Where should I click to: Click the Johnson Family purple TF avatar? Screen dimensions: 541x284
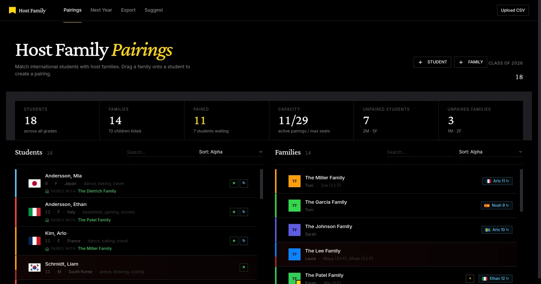pos(295,230)
